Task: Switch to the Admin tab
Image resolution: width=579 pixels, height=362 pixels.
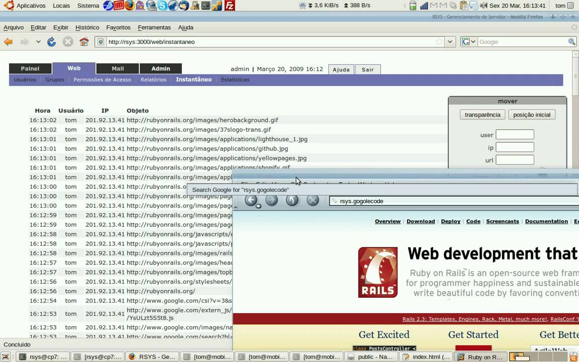Action: point(161,68)
